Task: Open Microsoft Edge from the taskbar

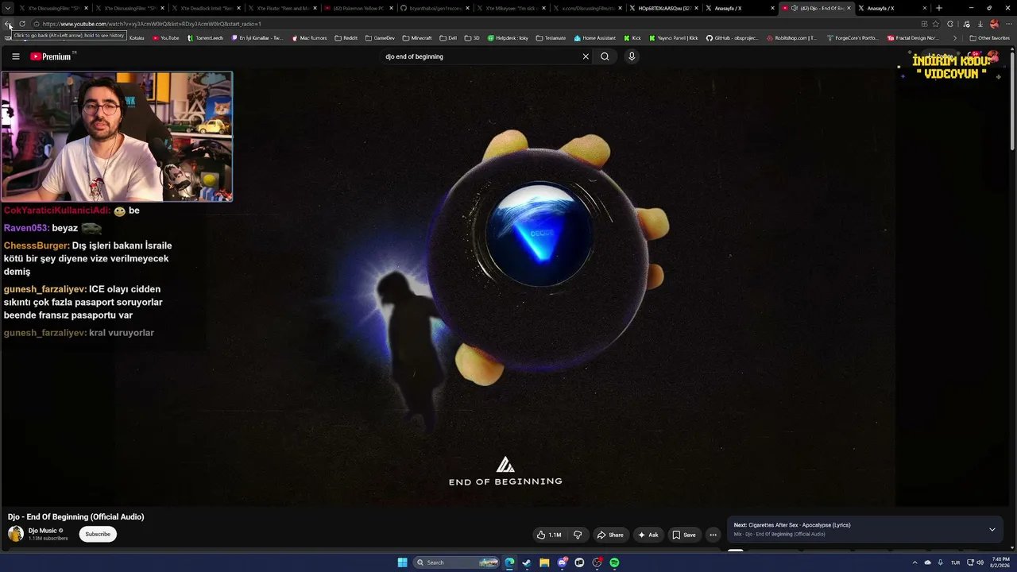Action: pos(509,562)
